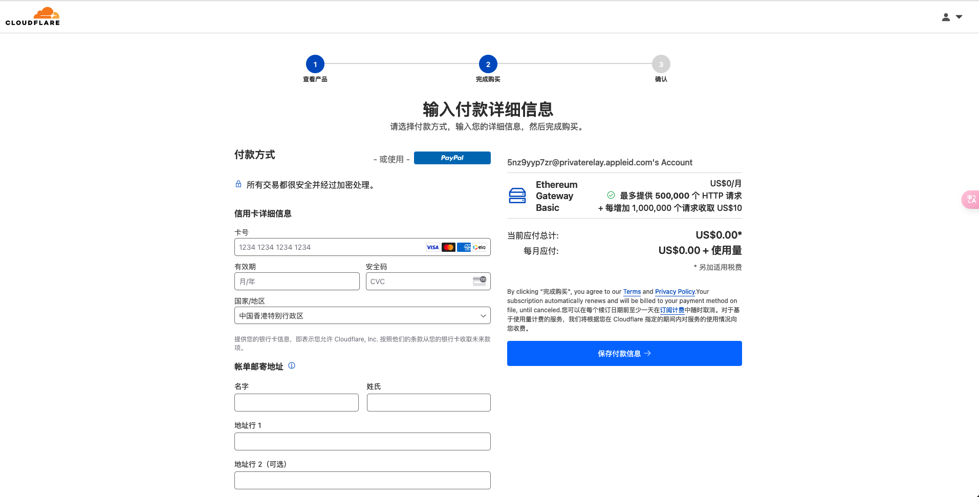Image resolution: width=979 pixels, height=497 pixels.
Task: Open the user account menu icon
Action: (946, 17)
